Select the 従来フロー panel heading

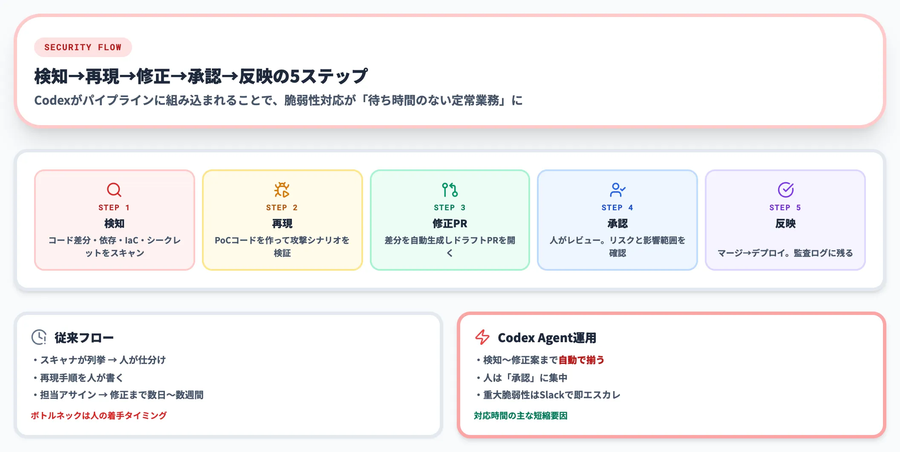coord(84,337)
